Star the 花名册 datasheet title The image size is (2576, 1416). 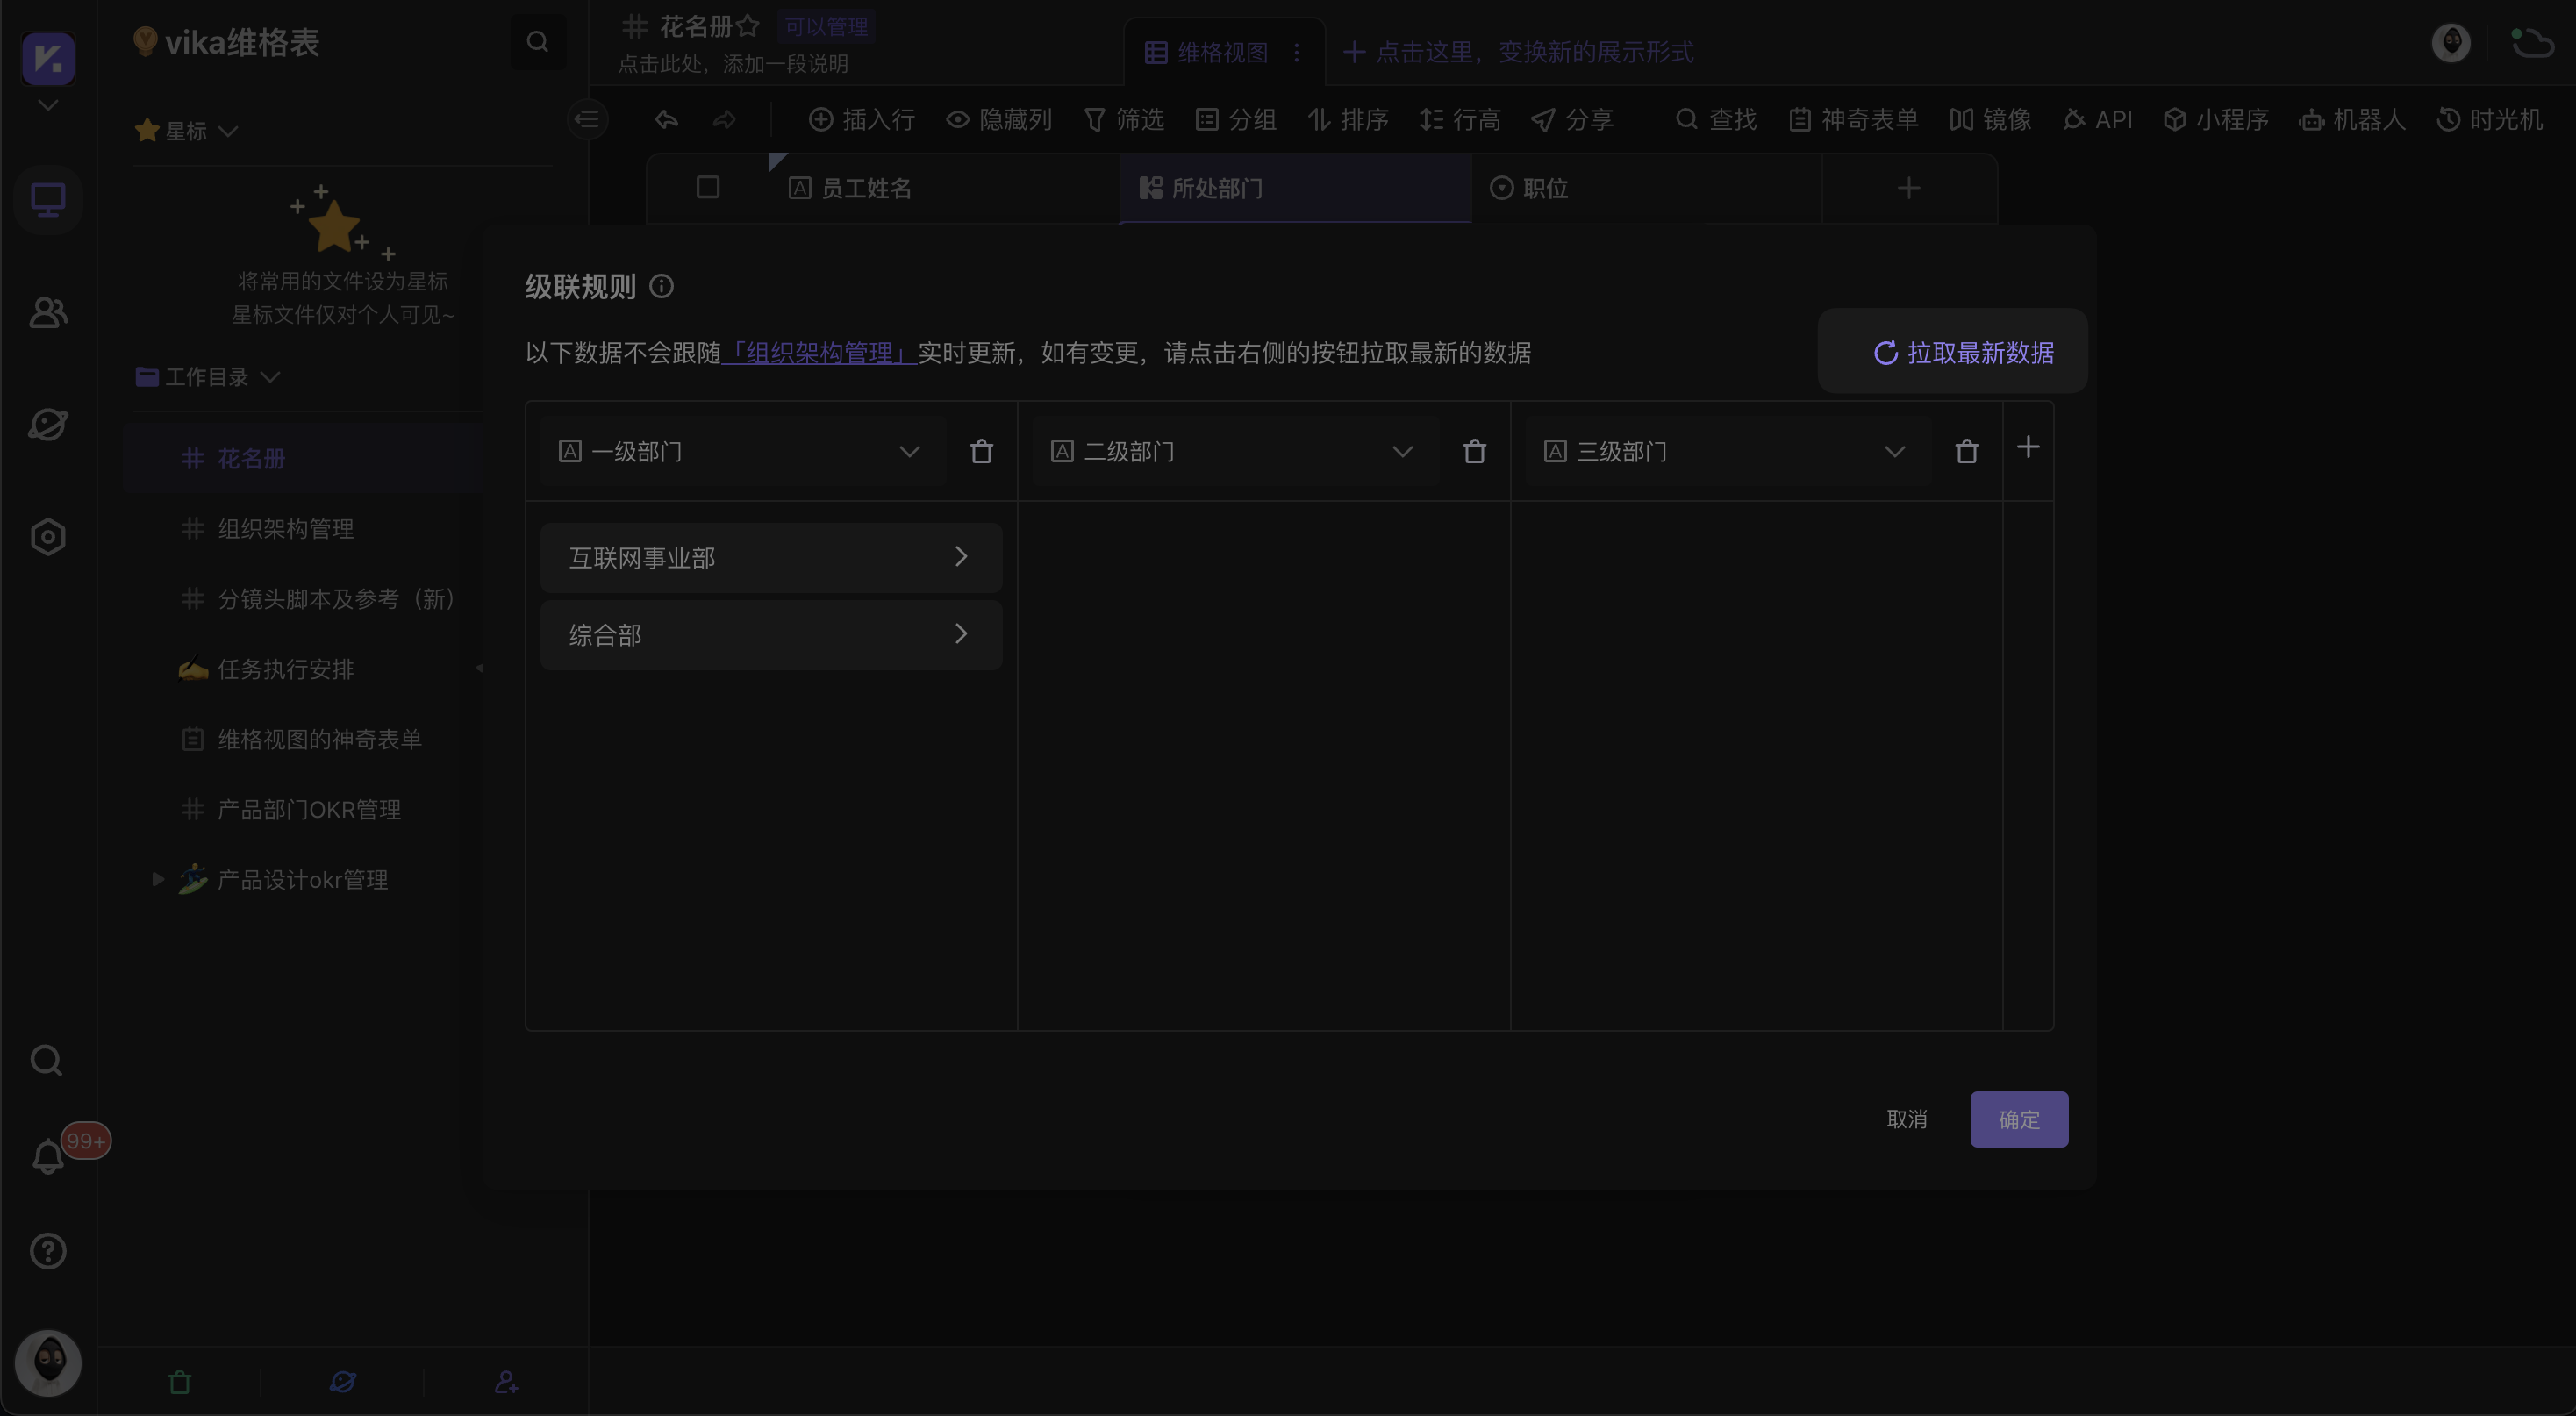[x=747, y=26]
